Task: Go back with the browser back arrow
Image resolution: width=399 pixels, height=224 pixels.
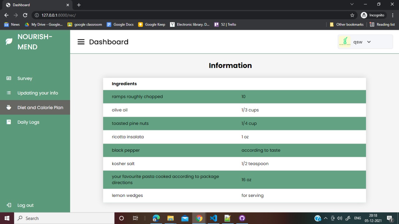Action: coord(6,15)
